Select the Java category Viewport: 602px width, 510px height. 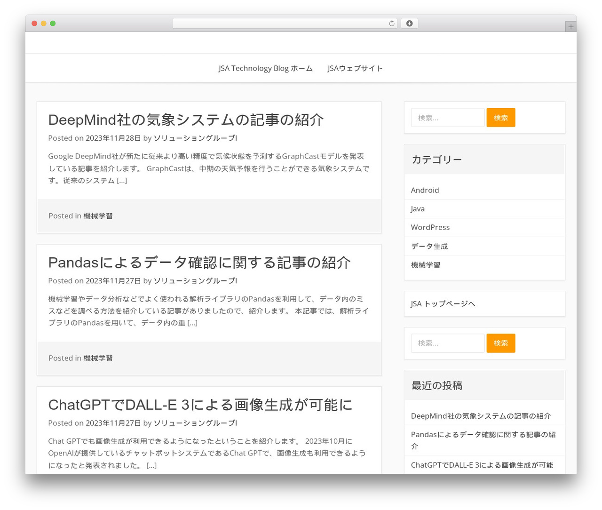point(418,209)
